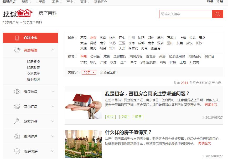Select 不限 in the city filter
228x160 pixels.
tap(84, 38)
